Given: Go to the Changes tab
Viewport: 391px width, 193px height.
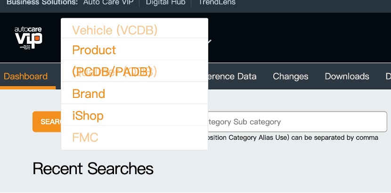Looking at the screenshot, I should 290,76.
